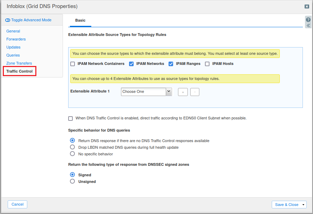313x214 pixels.
Task: Enable the EDNS0 Client Subnet traffic checkbox
Action: click(x=71, y=118)
